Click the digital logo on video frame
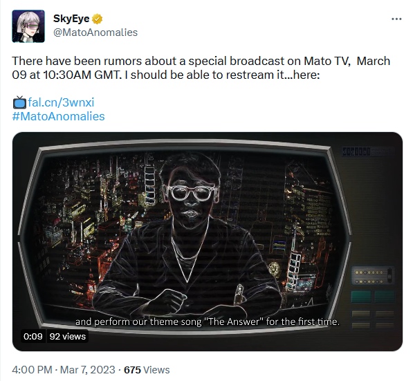Viewport: 413px width, 381px height. [356, 151]
